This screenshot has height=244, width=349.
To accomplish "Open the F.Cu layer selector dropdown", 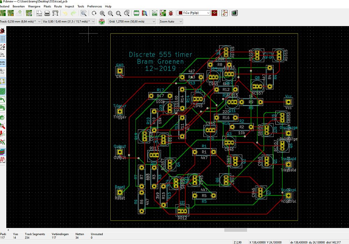I will [194, 13].
